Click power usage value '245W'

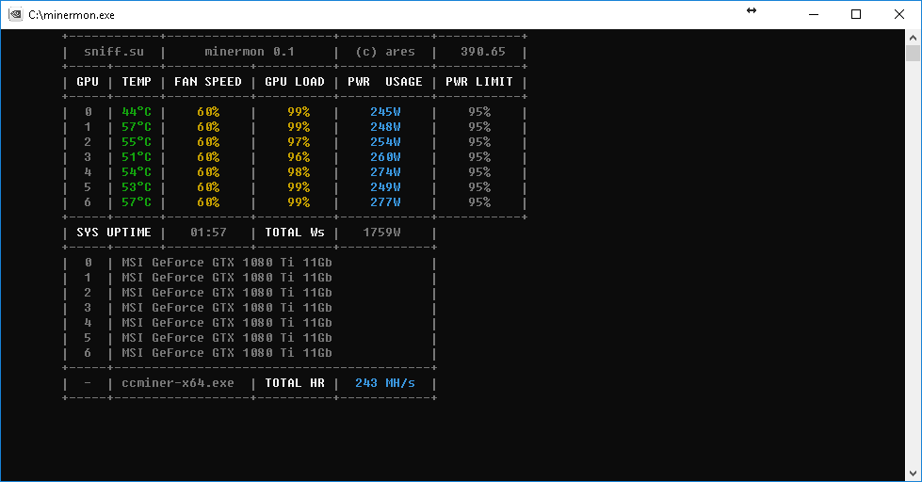385,112
